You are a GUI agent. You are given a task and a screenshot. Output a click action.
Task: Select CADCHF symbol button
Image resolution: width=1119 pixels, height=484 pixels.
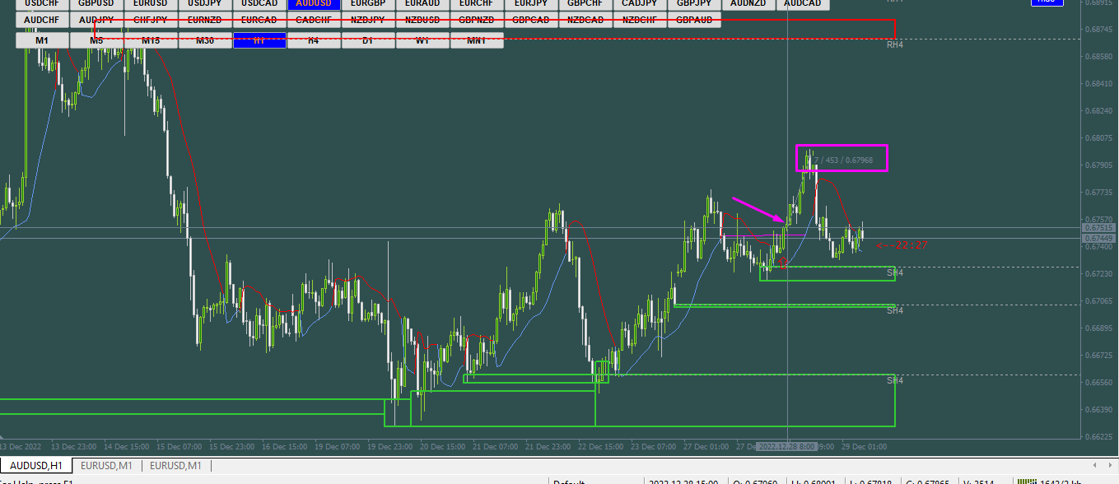pos(314,20)
